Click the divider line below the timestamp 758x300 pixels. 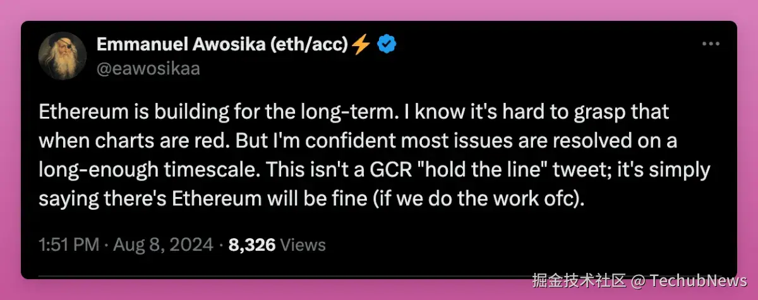[379, 275]
